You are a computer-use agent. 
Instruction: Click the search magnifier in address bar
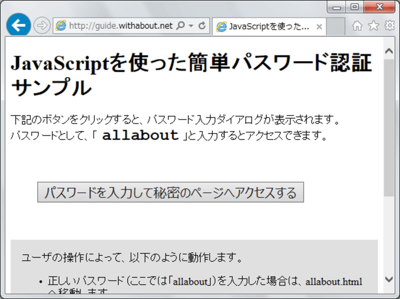pos(180,26)
